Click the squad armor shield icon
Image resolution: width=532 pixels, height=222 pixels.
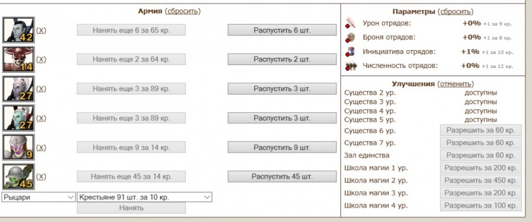351,37
